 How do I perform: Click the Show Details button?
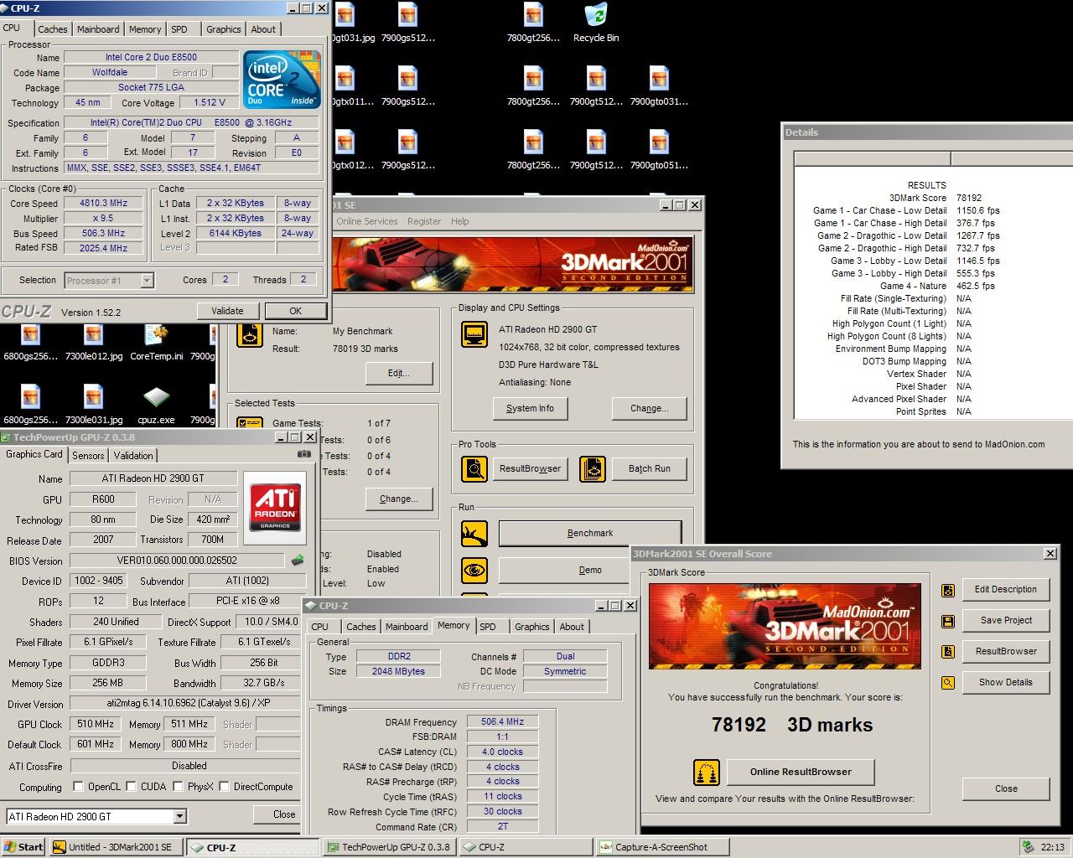[1006, 682]
